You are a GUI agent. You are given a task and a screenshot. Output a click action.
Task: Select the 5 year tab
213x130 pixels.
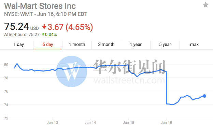pyautogui.click(x=165, y=45)
